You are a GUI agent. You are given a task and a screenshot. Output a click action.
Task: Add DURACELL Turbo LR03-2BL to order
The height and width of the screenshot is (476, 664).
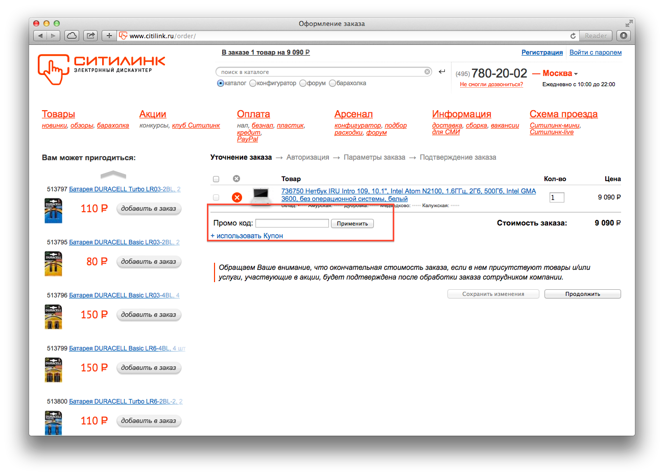point(149,209)
